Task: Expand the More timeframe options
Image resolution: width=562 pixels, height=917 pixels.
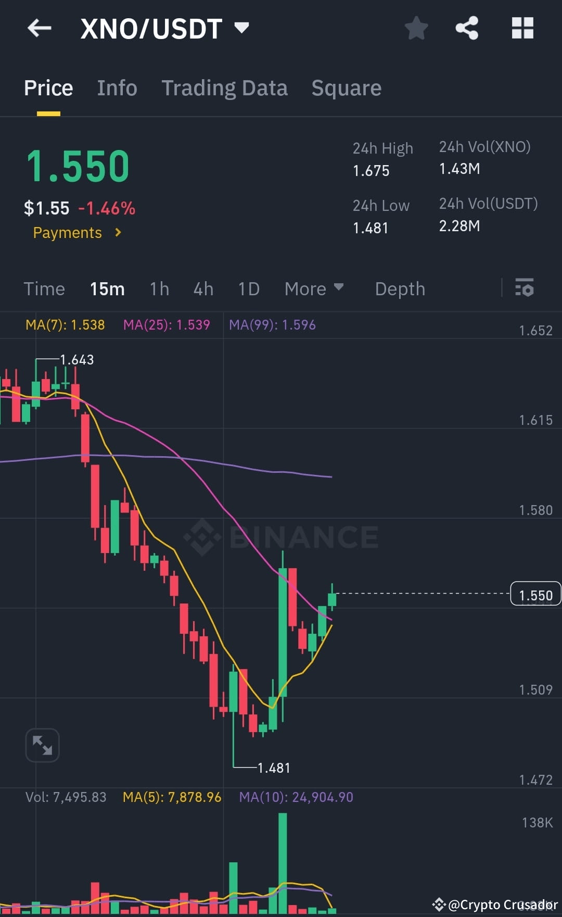Action: [x=314, y=288]
